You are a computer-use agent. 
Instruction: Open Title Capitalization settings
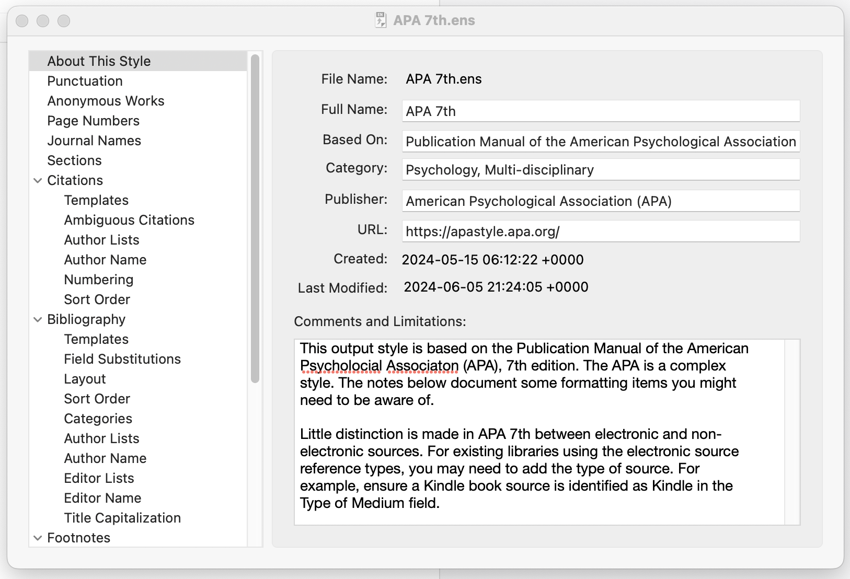click(x=122, y=517)
